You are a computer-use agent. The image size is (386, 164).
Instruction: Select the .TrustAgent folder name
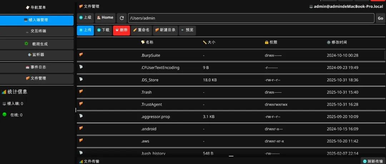(x=152, y=104)
